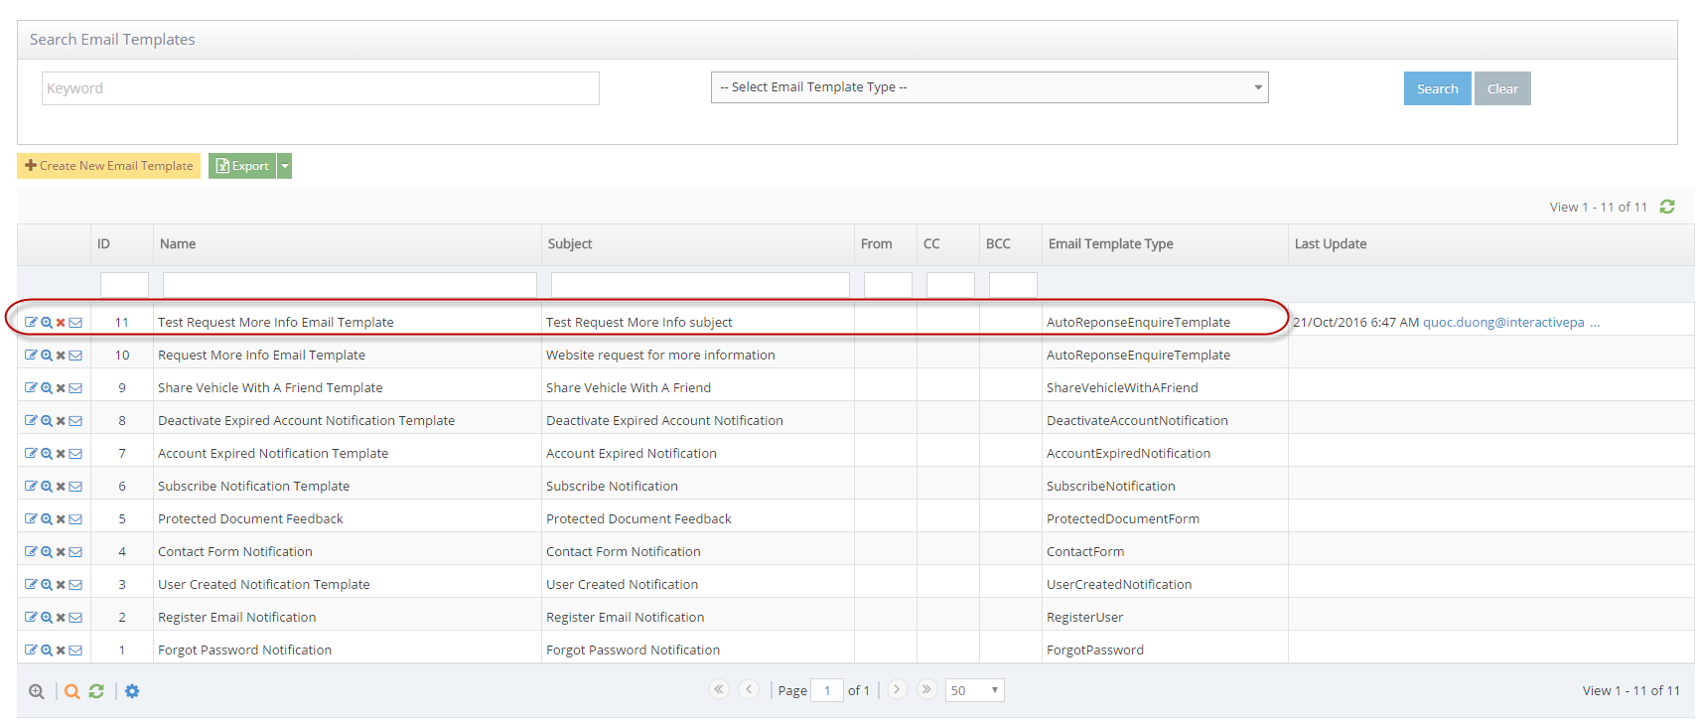Reload grid using green footer refresh icon
The image size is (1697, 721).
coord(96,691)
